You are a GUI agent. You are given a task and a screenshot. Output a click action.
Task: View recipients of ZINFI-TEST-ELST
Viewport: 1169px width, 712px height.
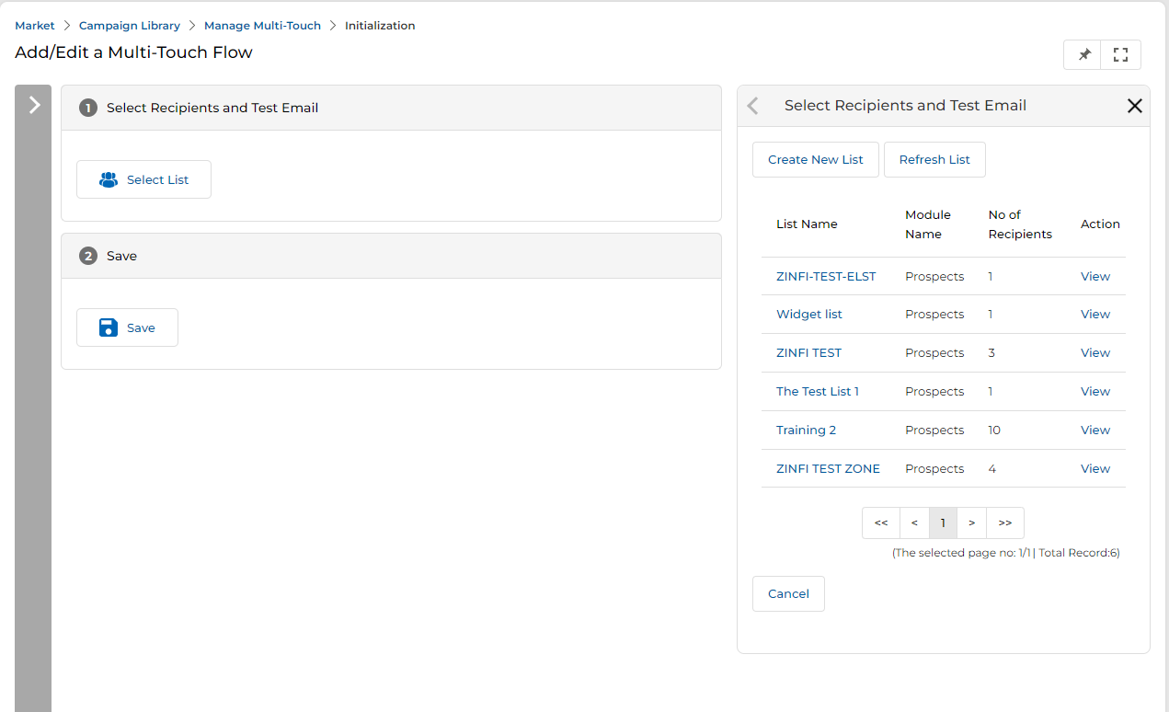tap(1095, 276)
